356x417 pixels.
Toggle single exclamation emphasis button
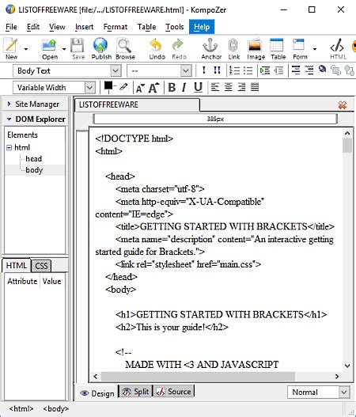coord(203,70)
